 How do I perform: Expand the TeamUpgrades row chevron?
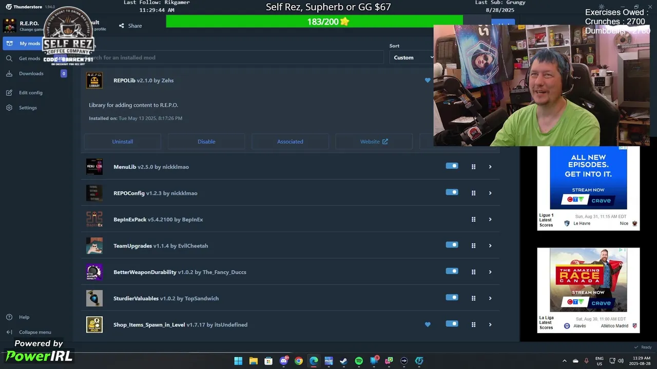[x=490, y=245]
